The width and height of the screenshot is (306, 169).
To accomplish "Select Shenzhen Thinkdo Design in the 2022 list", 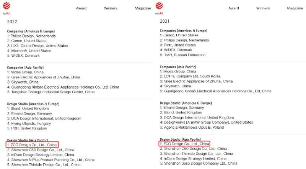I will pos(44,165).
